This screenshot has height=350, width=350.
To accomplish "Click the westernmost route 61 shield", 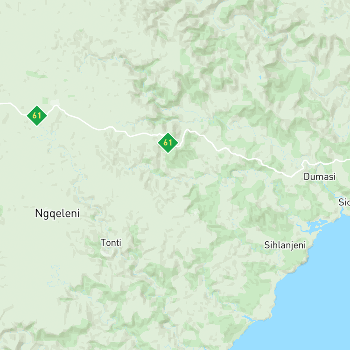I will click(37, 116).
